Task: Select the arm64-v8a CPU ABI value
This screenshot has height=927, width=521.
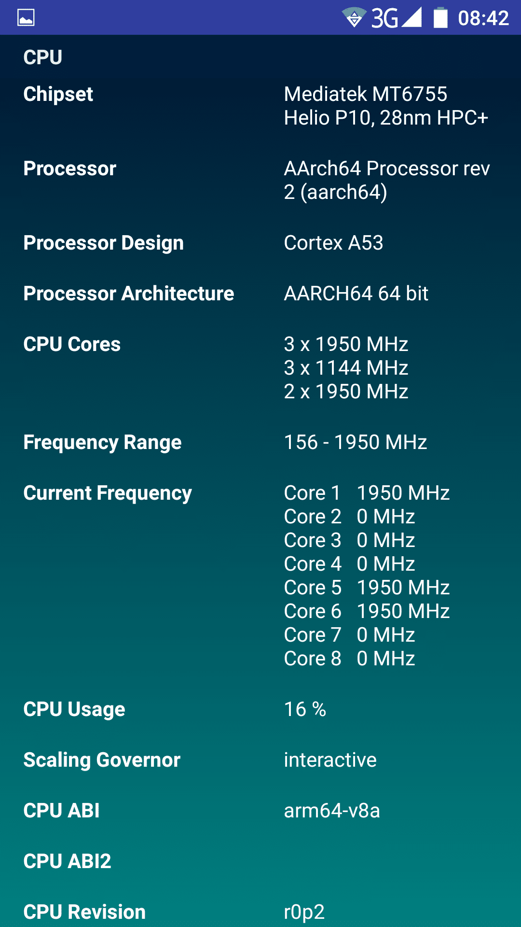Action: click(332, 811)
